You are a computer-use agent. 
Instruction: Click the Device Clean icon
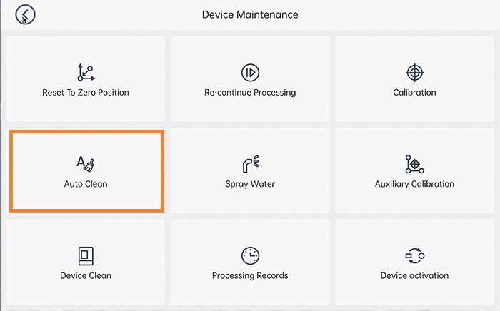coord(86,255)
